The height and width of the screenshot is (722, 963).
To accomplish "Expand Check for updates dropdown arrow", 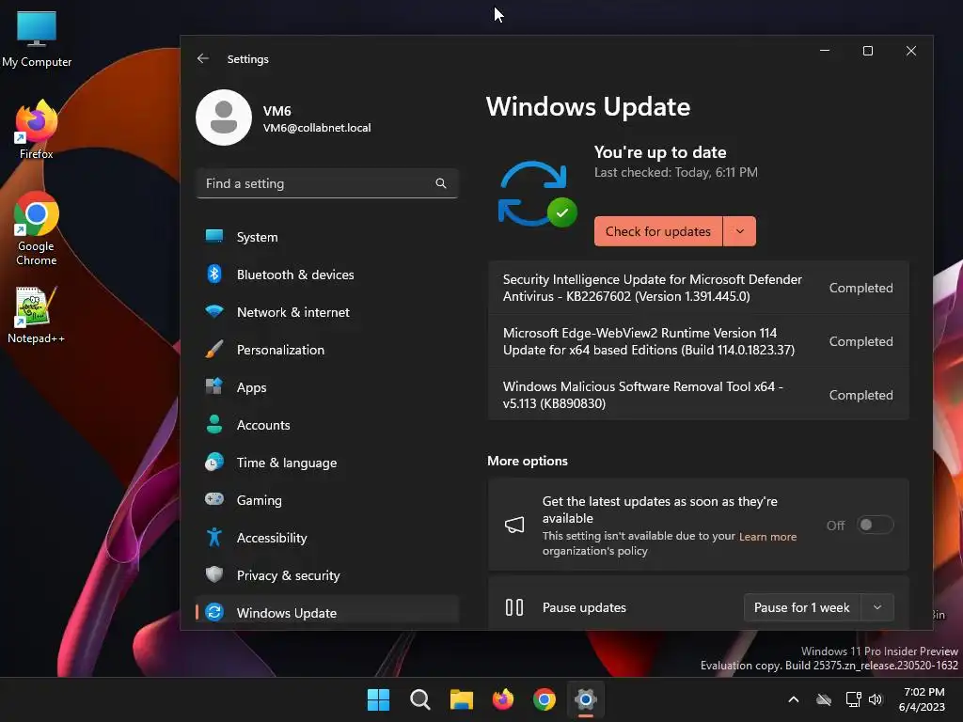I will click(x=740, y=231).
